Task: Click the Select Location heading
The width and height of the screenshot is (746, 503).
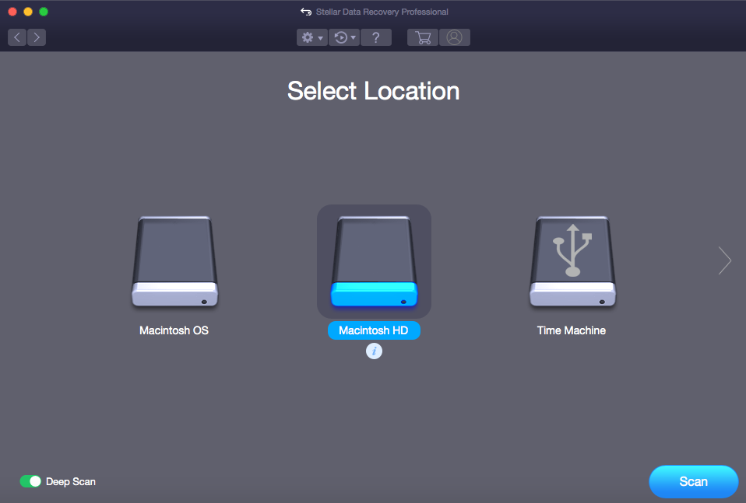Action: 373,91
